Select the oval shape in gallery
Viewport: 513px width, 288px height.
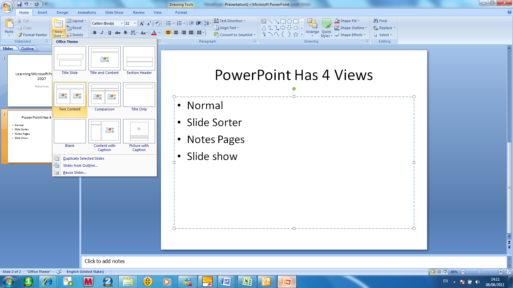(289, 21)
